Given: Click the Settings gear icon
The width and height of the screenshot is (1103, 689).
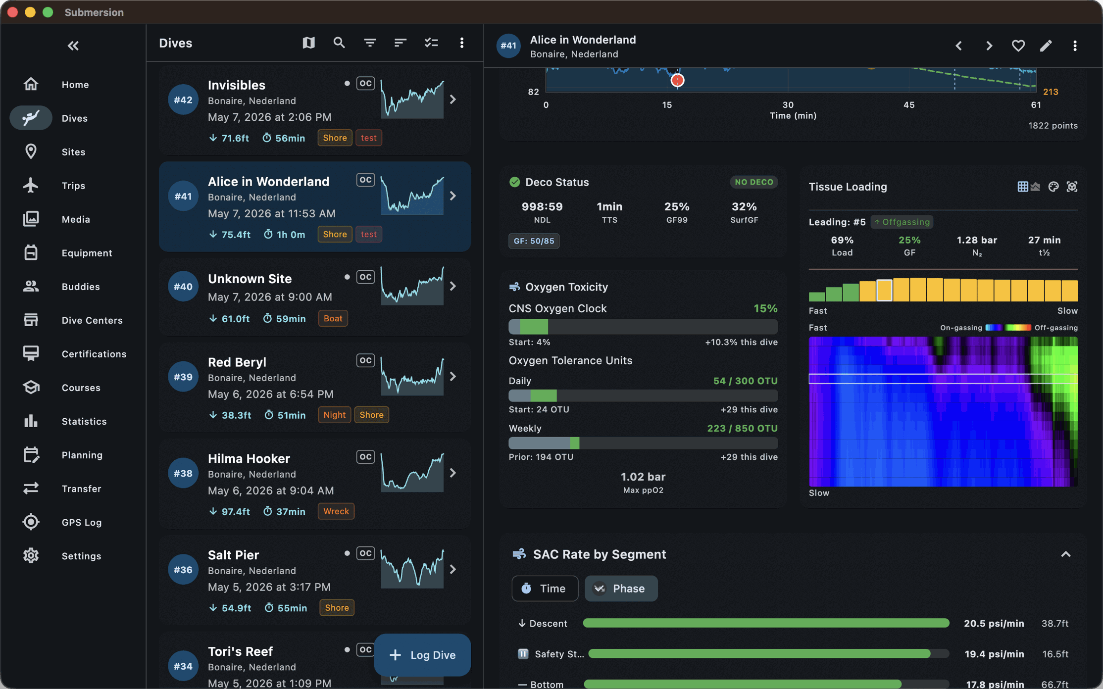Looking at the screenshot, I should 31,555.
